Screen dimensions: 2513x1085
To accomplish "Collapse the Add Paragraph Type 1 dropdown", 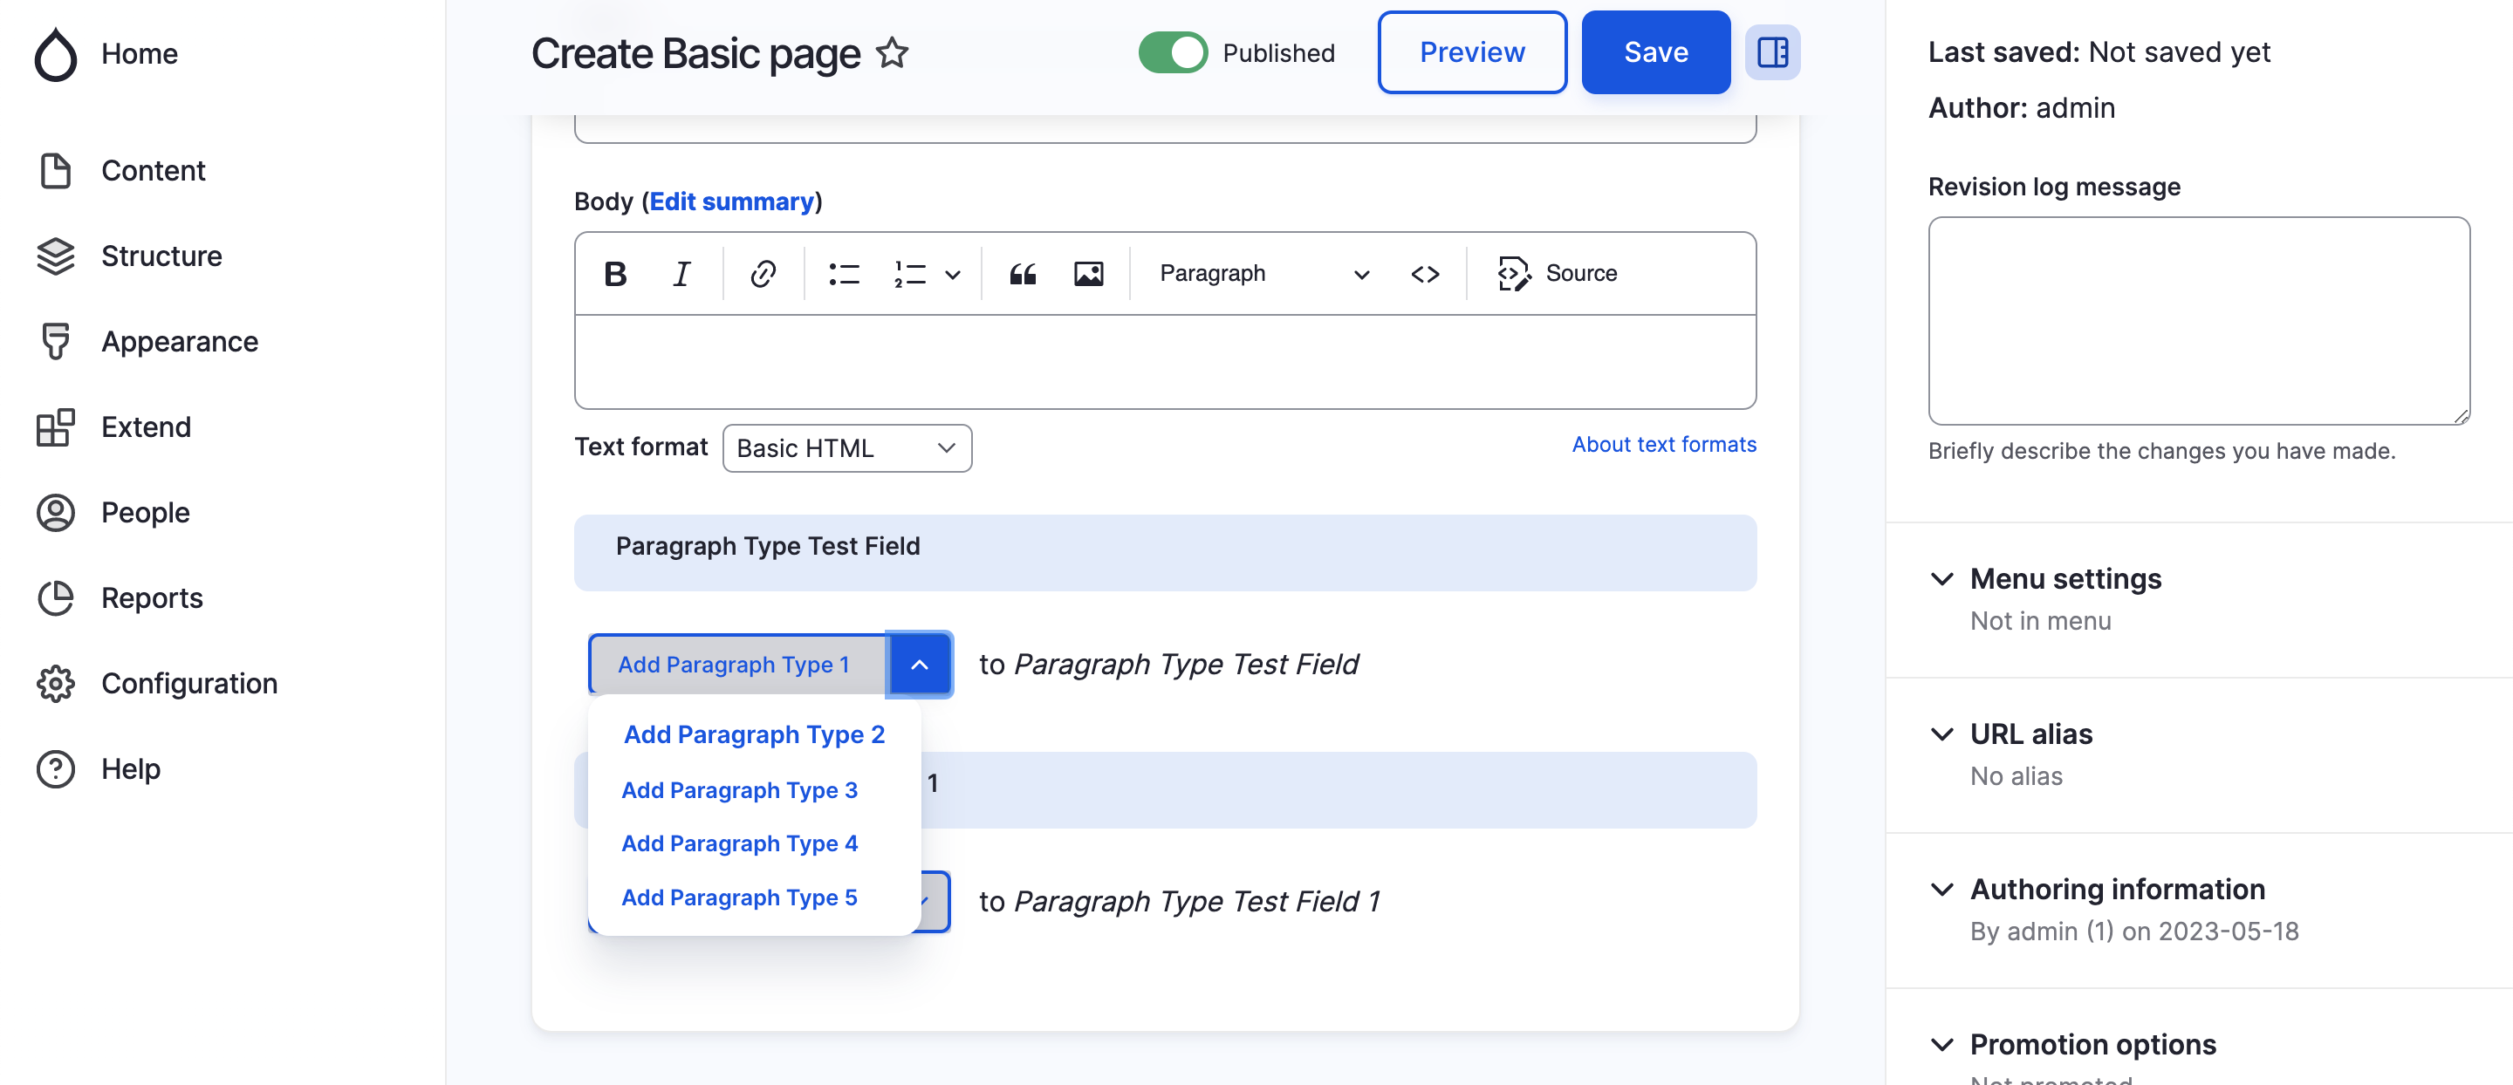I will (x=920, y=664).
